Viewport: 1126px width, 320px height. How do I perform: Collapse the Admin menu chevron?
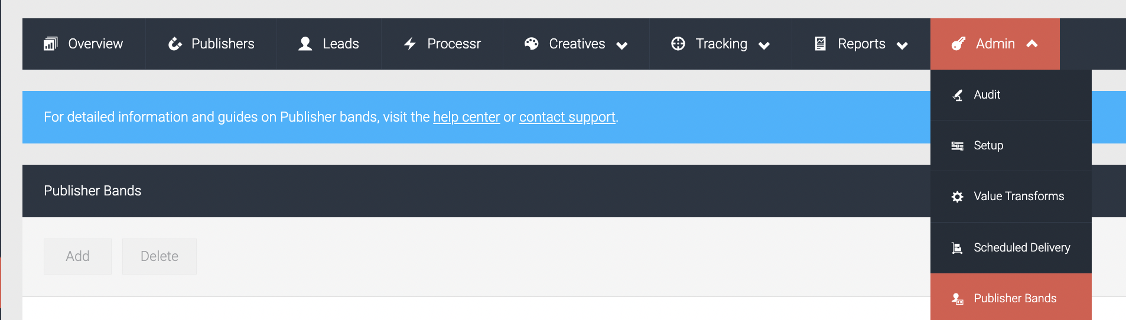(1032, 44)
